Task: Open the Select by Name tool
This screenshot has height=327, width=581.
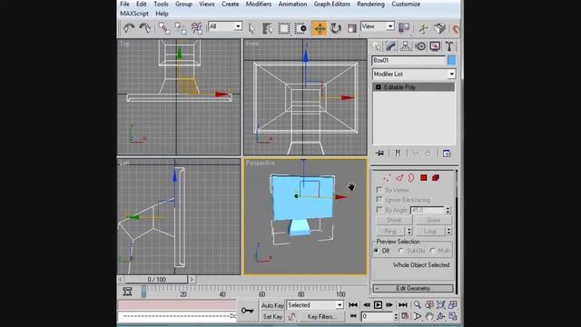Action: pos(267,28)
